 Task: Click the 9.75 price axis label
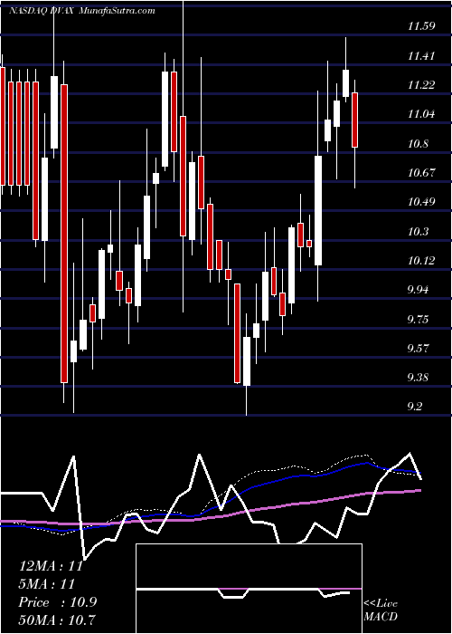418,320
